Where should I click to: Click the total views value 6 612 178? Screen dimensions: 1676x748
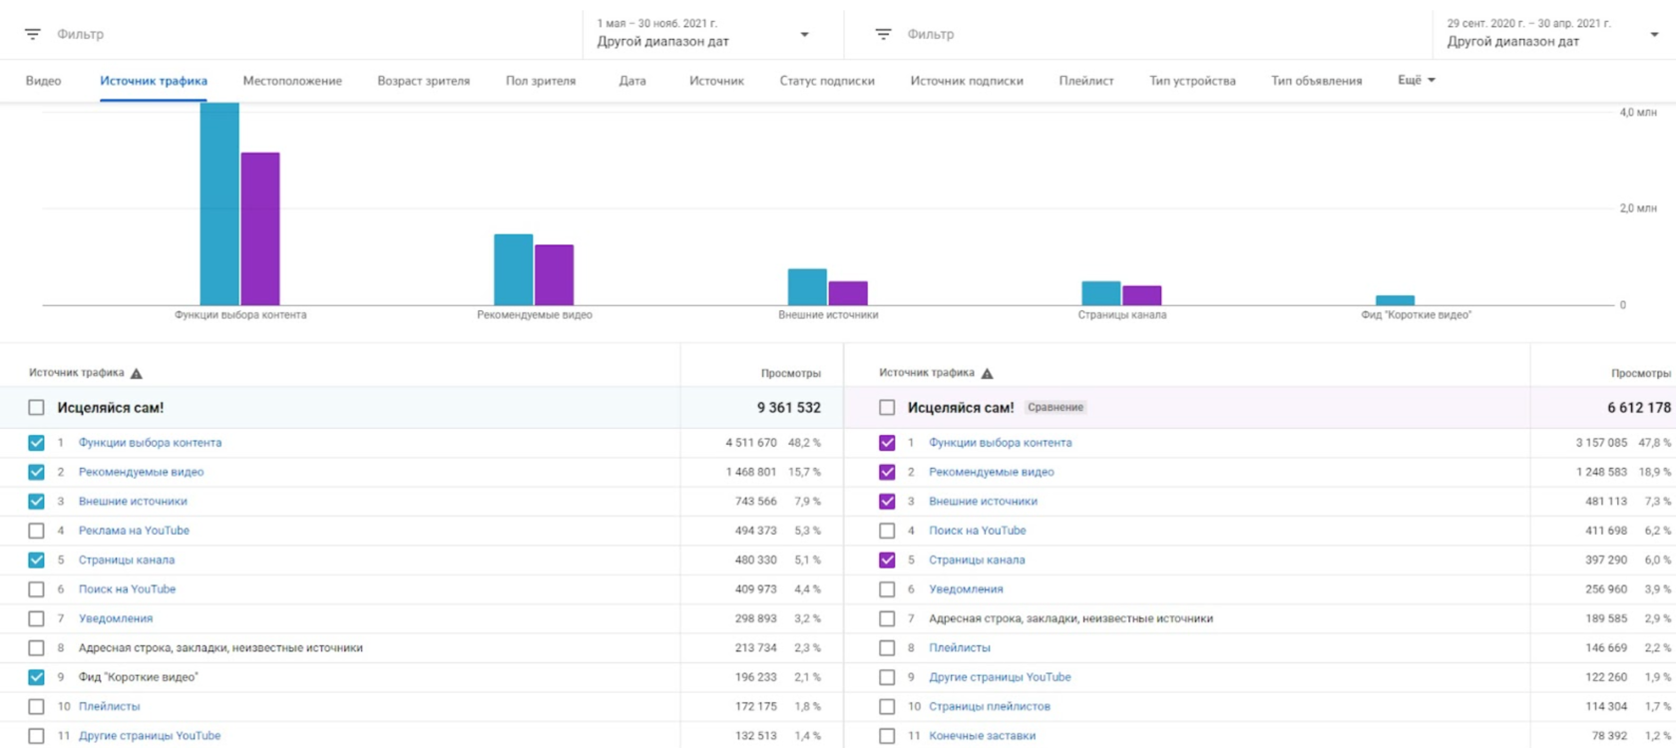(1639, 408)
